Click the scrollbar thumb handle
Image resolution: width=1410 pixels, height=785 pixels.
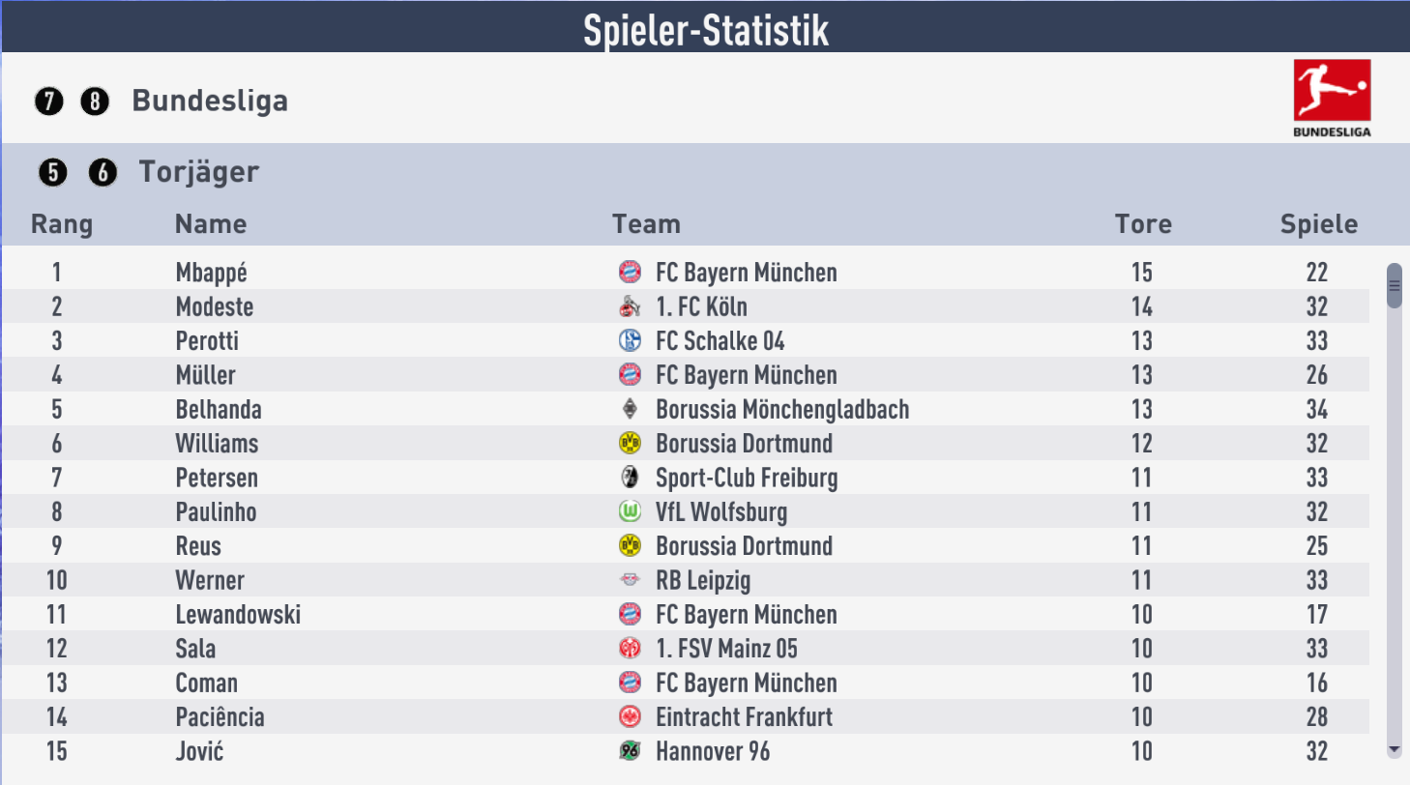1394,285
